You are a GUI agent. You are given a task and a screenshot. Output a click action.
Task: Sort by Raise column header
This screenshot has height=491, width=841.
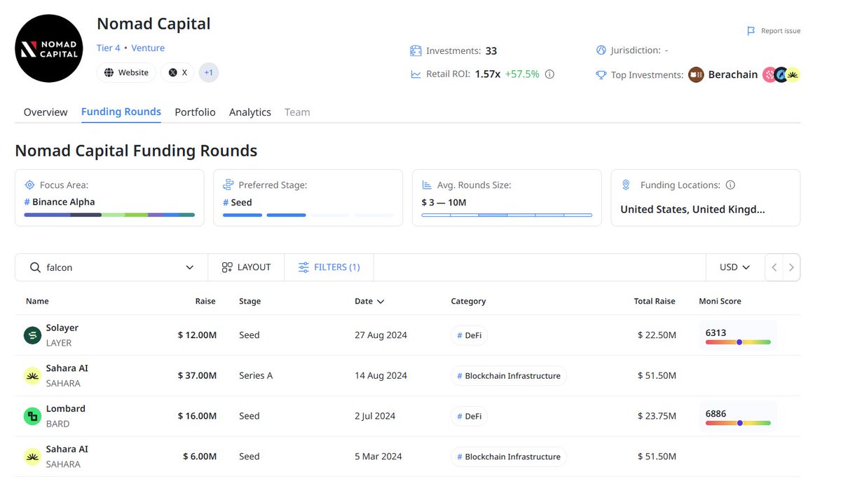pos(205,301)
